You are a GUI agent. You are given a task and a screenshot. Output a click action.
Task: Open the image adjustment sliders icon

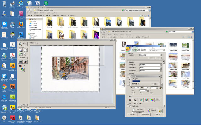pyautogui.click(x=146, y=100)
